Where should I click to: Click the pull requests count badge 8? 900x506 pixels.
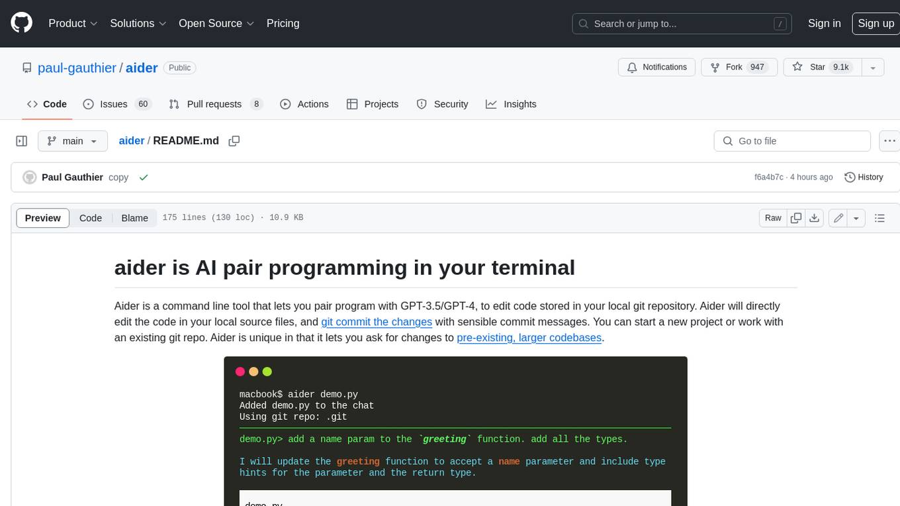257,104
